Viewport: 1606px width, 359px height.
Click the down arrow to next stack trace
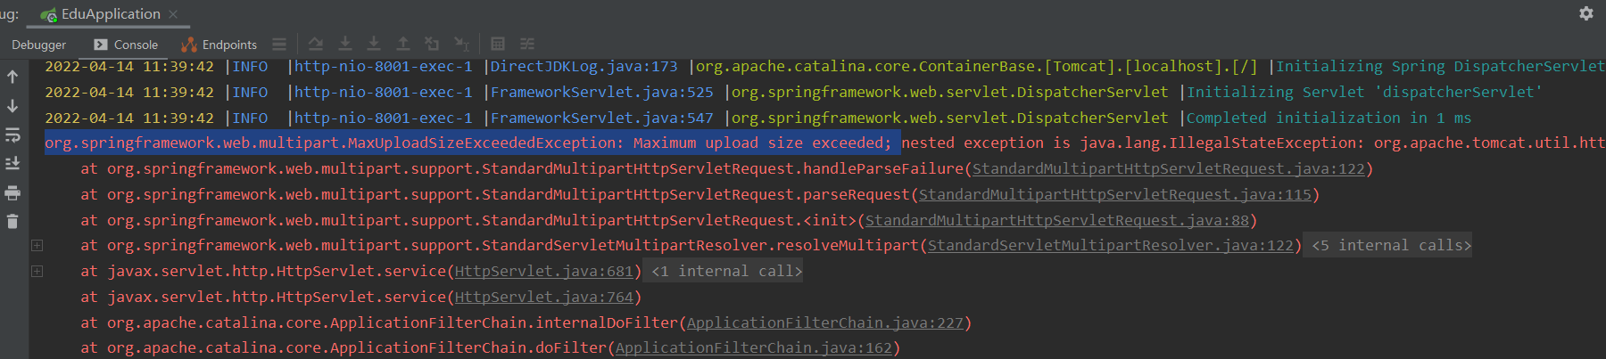[x=12, y=106]
